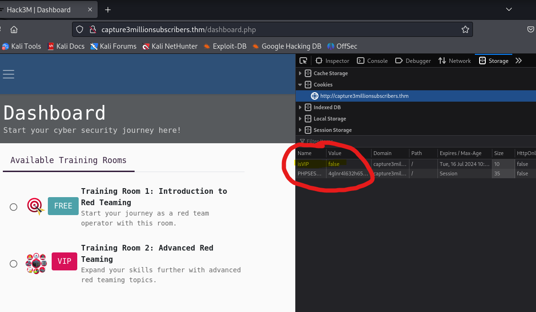Viewport: 536px width, 312px height.
Task: Open the dashboard hamburger menu
Action: click(x=9, y=74)
